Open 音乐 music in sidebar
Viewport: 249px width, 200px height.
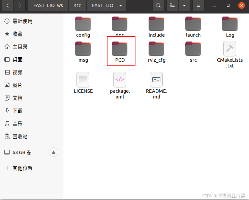31,124
